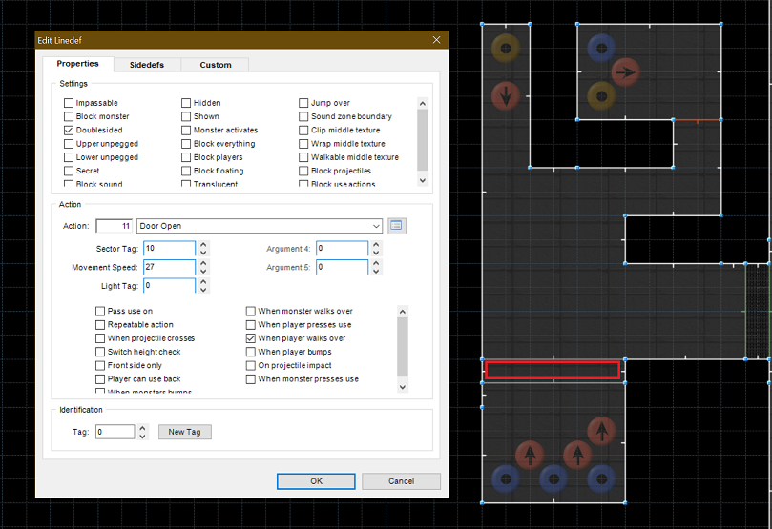Image resolution: width=772 pixels, height=529 pixels.
Task: Switch to the Sidedefs tab
Action: 146,65
